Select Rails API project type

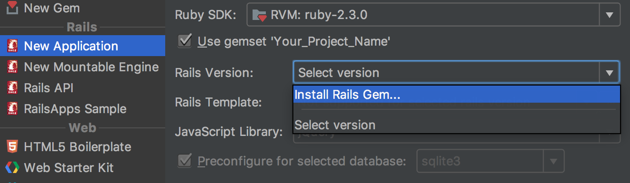pos(83,88)
